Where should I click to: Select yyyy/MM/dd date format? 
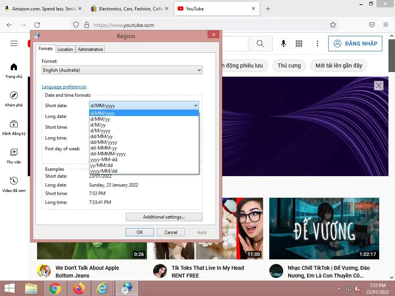[x=144, y=171]
